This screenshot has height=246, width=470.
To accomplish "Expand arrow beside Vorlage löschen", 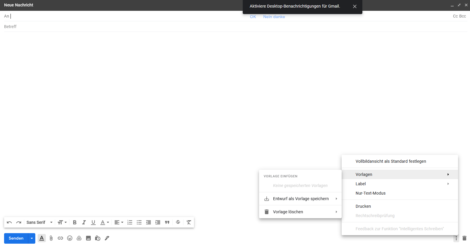I will point(336,212).
